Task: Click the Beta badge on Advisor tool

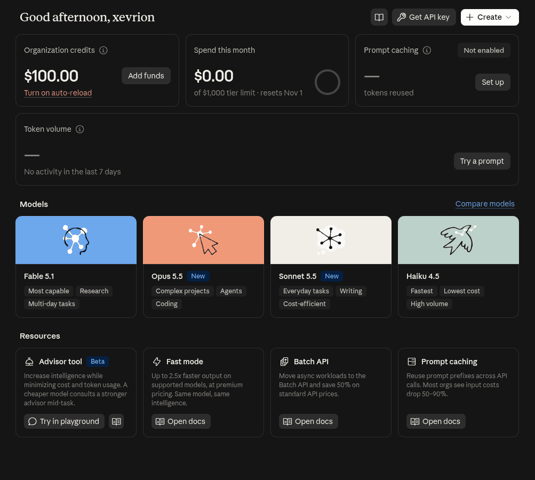Action: tap(98, 362)
